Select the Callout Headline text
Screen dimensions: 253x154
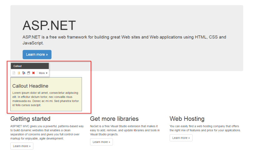[30, 86]
